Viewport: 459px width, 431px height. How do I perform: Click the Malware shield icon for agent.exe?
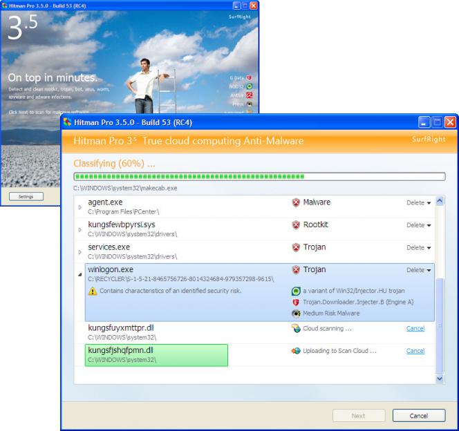click(296, 202)
